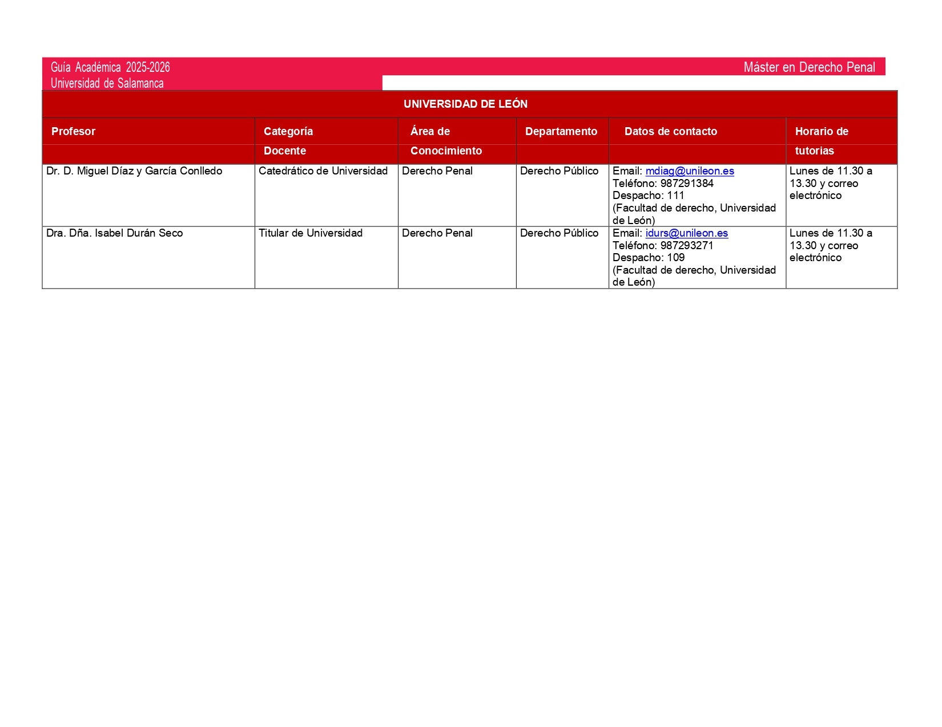Viewport: 942px width, 727px height.
Task: Open the mdiag@unileon.es email link
Action: [689, 171]
